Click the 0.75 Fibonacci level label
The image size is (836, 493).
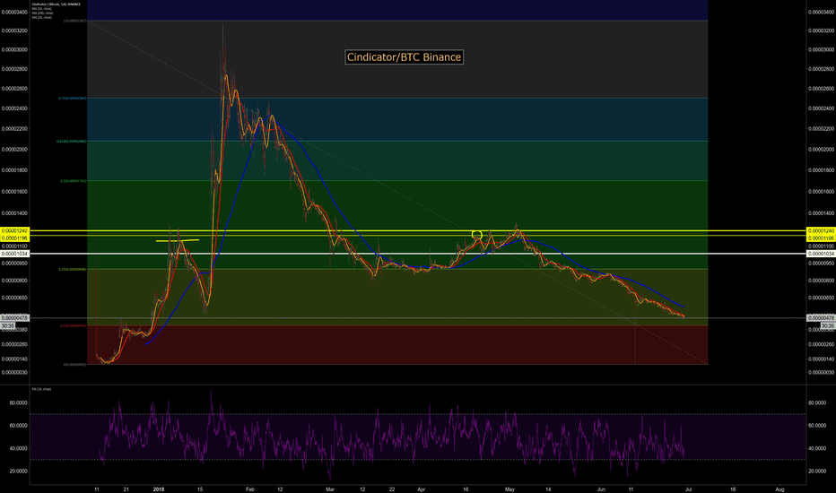73,98
